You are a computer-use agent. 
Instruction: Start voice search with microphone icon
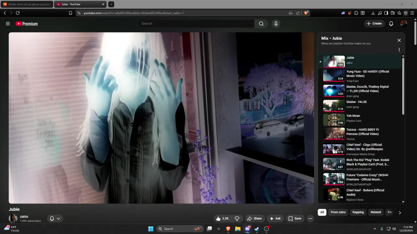(276, 23)
